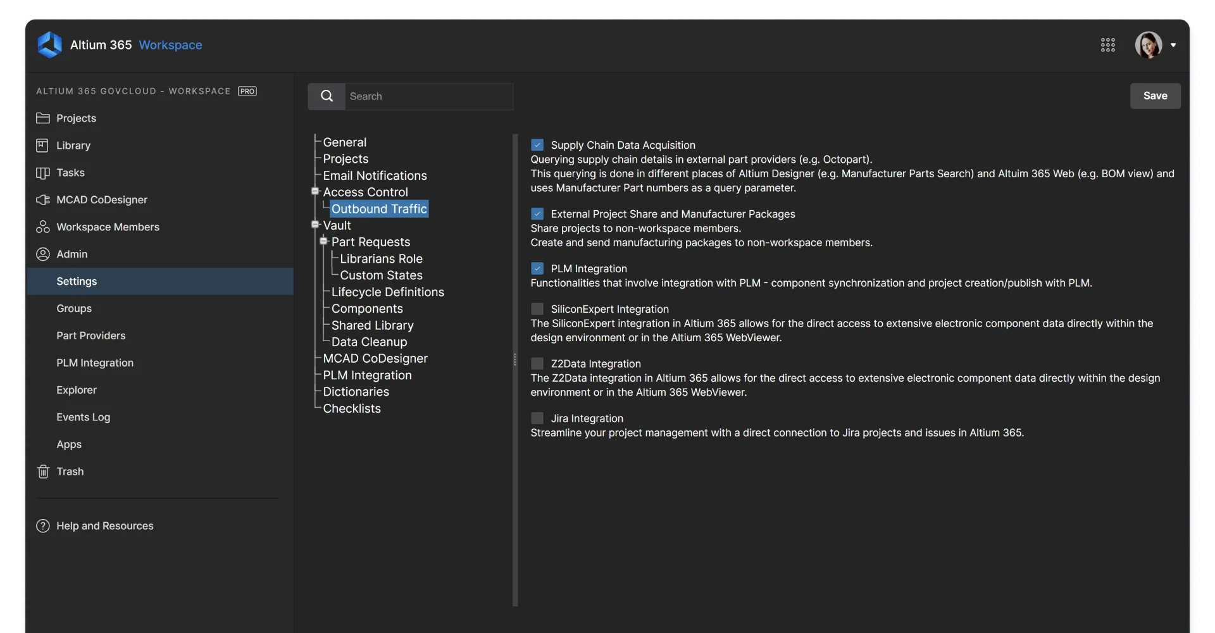This screenshot has width=1215, height=633.
Task: Enable Z2Data Integration checkbox
Action: coord(537,363)
